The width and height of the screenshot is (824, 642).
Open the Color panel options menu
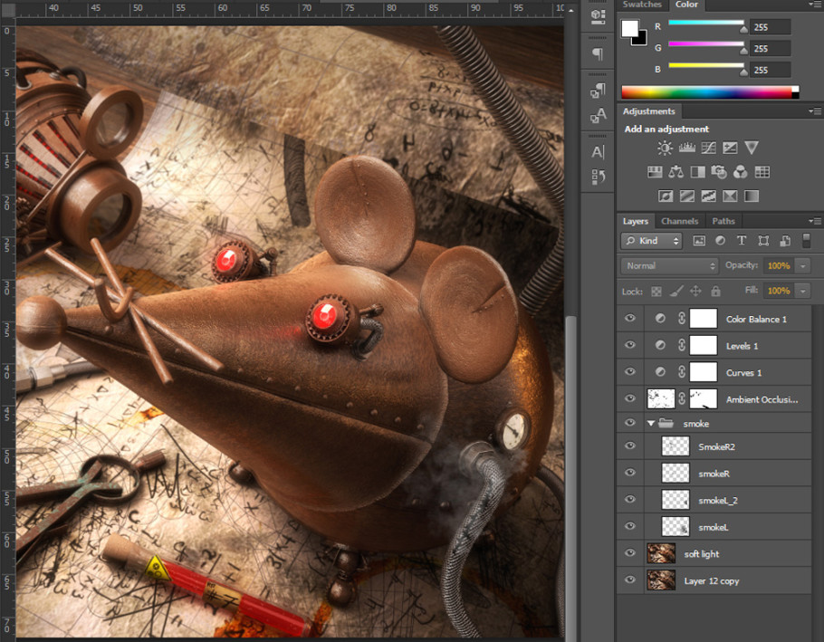[x=815, y=5]
